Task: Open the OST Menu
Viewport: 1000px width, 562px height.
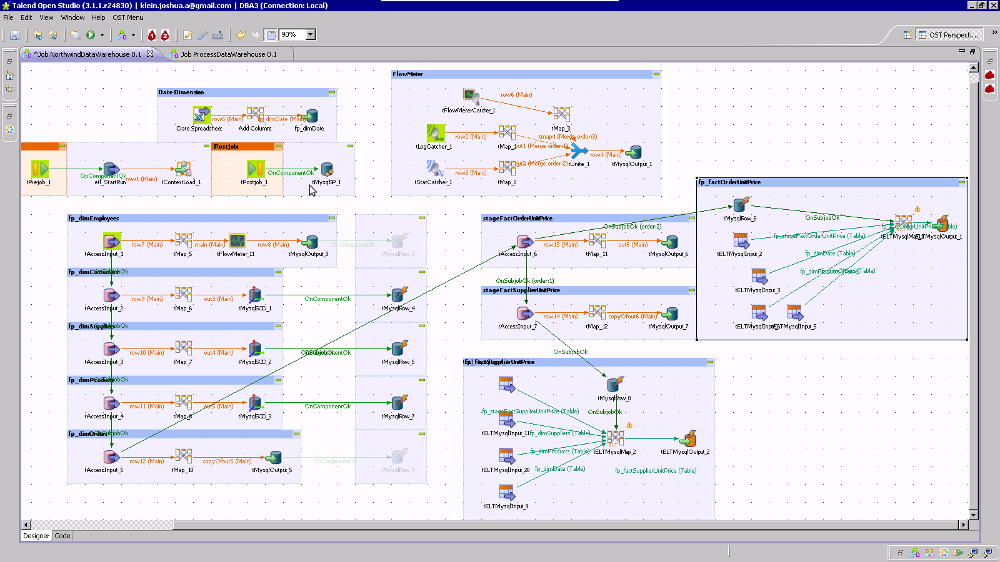Action: click(128, 17)
